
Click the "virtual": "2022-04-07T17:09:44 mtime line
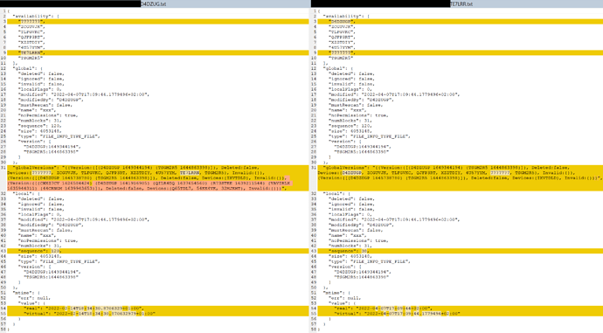(x=397, y=314)
